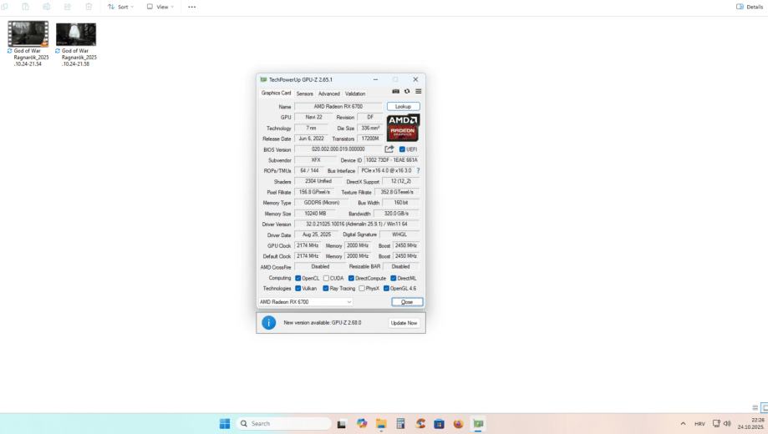
Task: Open Task View from the taskbar
Action: 342,424
